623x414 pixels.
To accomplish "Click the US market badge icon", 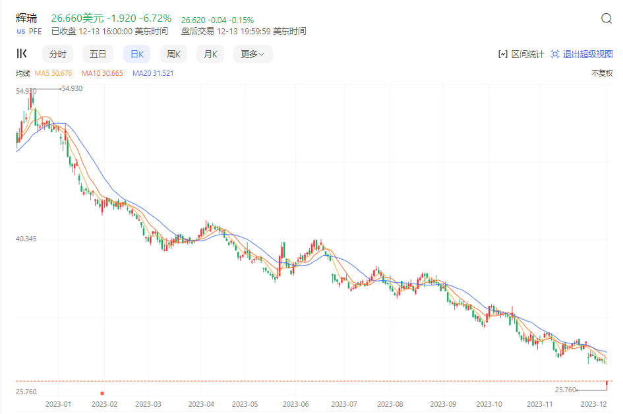I will [x=20, y=31].
